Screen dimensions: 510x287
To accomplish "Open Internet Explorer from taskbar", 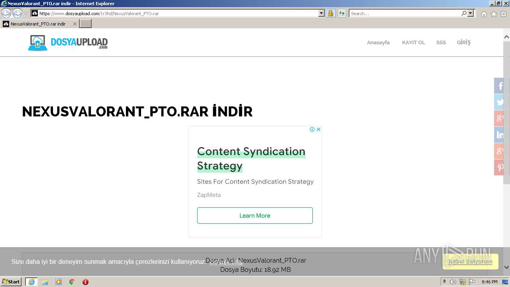I will click(x=31, y=282).
